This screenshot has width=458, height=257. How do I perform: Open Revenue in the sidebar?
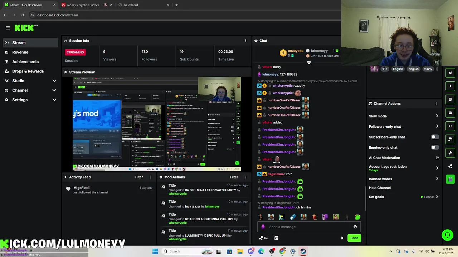(30, 52)
